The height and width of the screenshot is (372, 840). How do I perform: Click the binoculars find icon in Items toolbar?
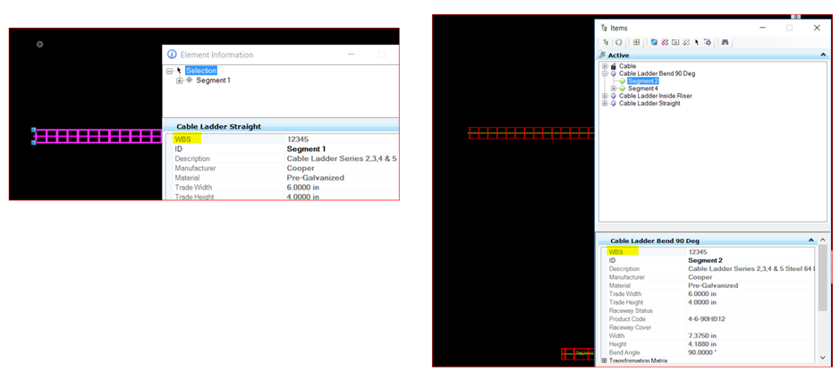click(x=725, y=42)
